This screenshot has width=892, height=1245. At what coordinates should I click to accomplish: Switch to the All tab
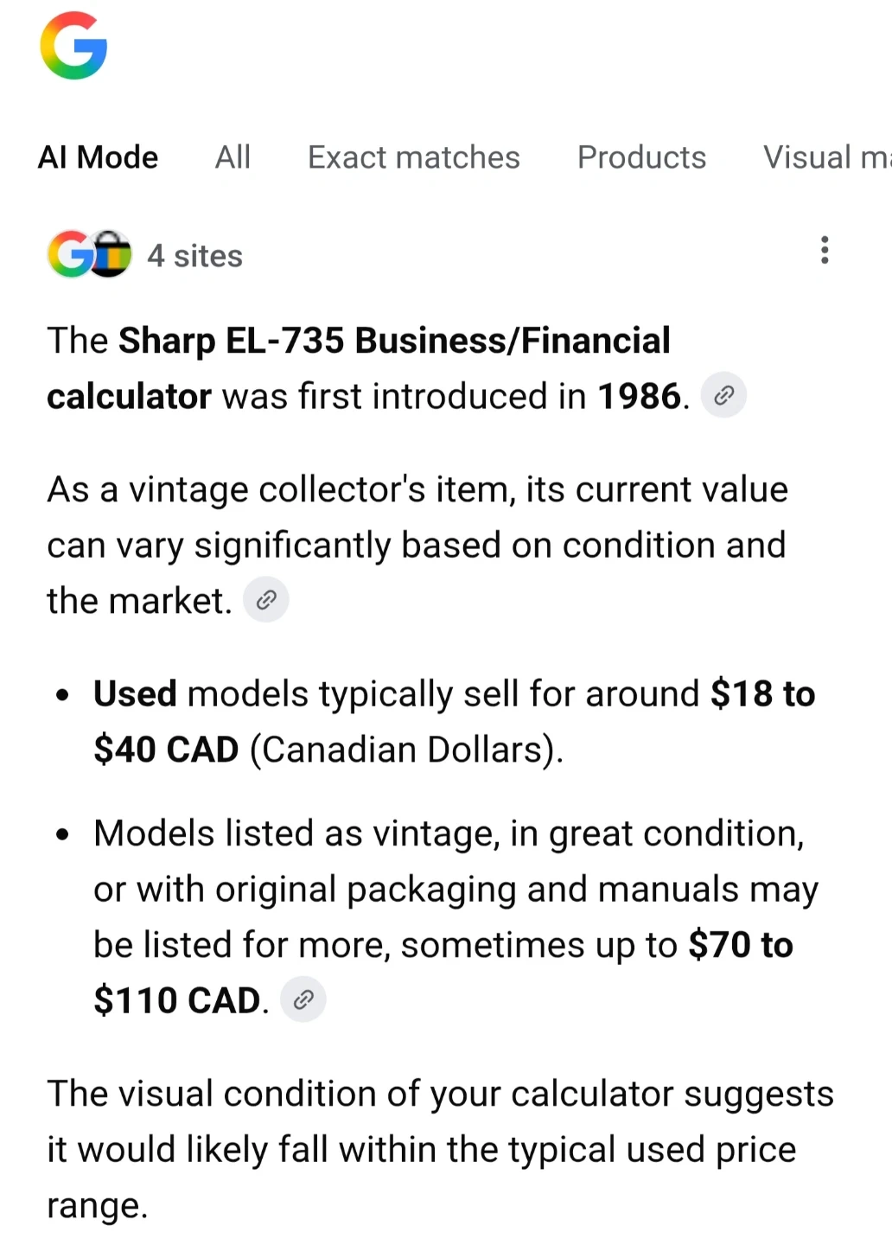233,157
